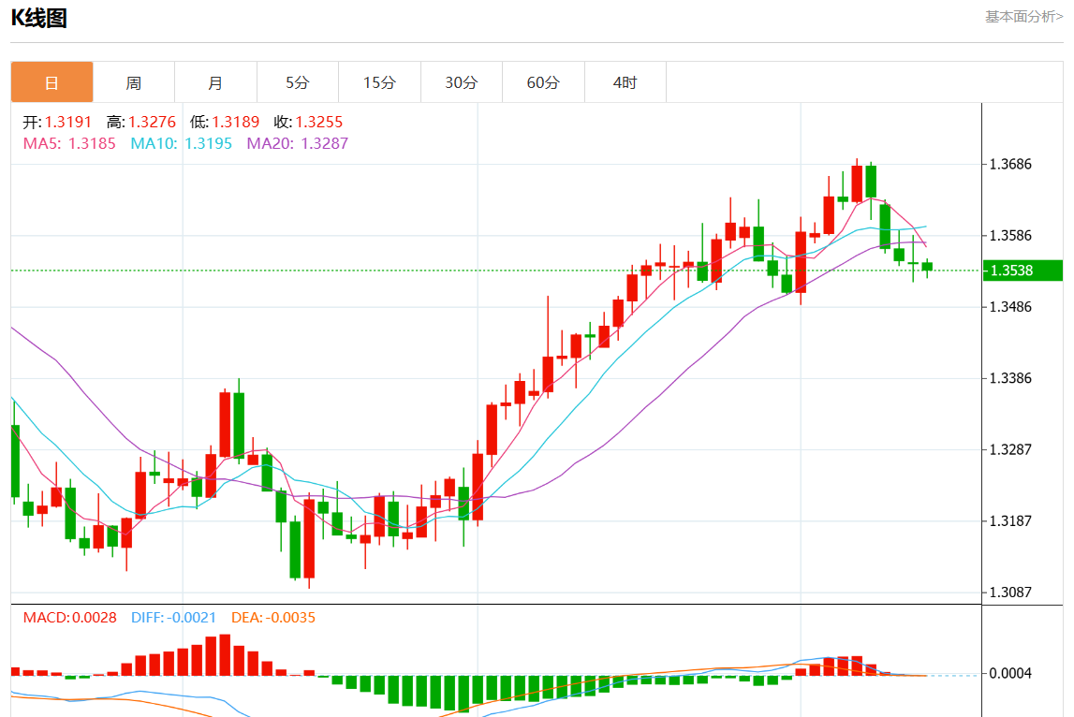This screenshot has width=1074, height=717.
Task: Click the 低: 1.3189 low value
Action: coord(225,122)
